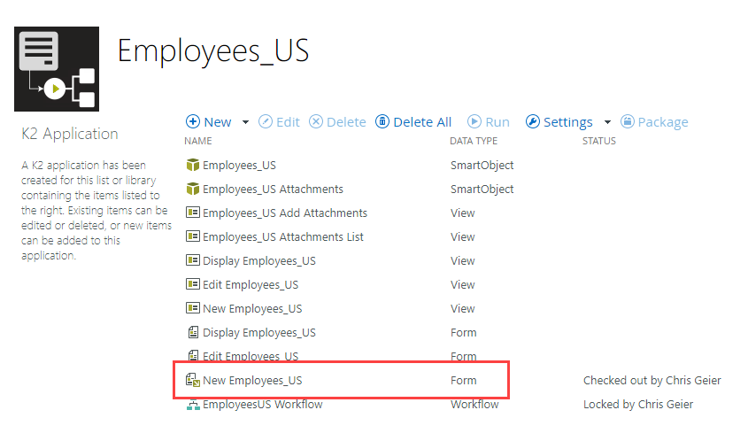Click the K2 Application workflow logo icon
Image resolution: width=748 pixels, height=441 pixels.
tap(58, 69)
